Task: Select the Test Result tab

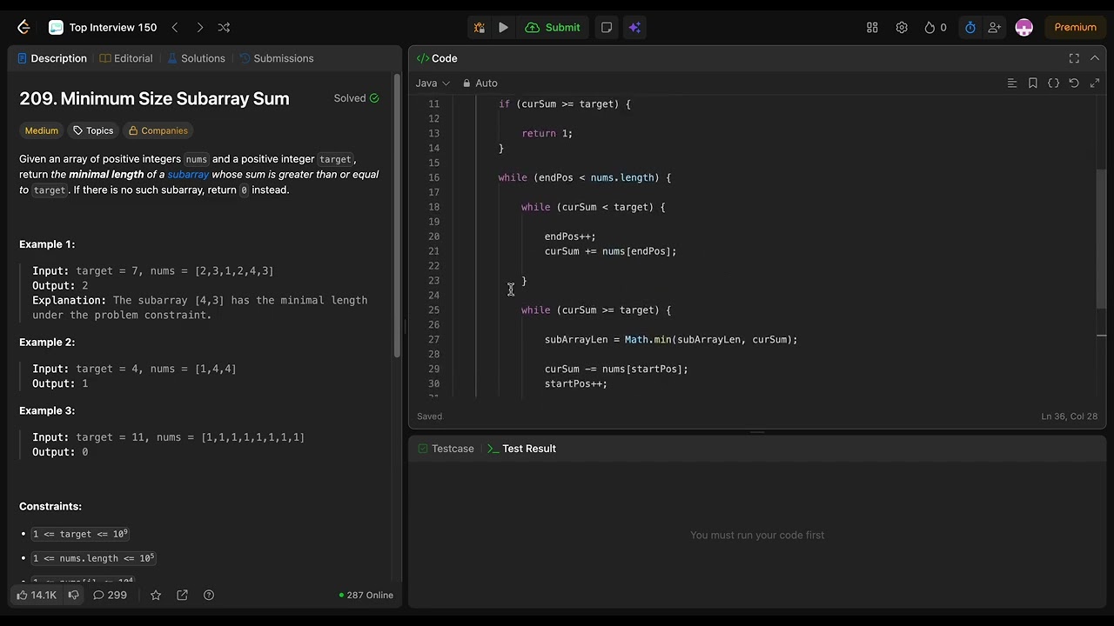Action: (x=521, y=449)
